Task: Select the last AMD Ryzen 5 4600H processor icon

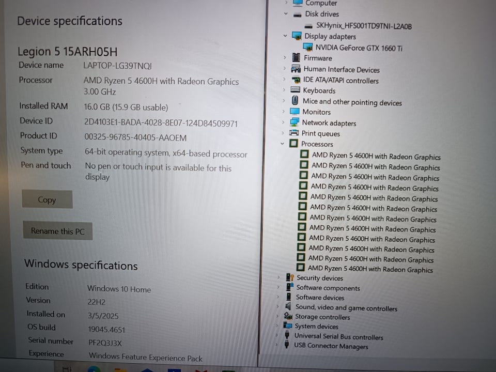Action: (x=301, y=267)
